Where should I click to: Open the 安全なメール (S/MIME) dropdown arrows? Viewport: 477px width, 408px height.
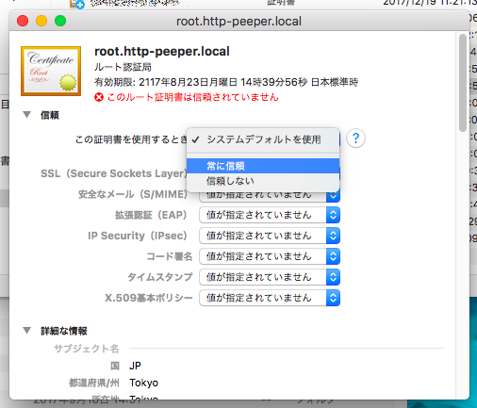coord(333,196)
